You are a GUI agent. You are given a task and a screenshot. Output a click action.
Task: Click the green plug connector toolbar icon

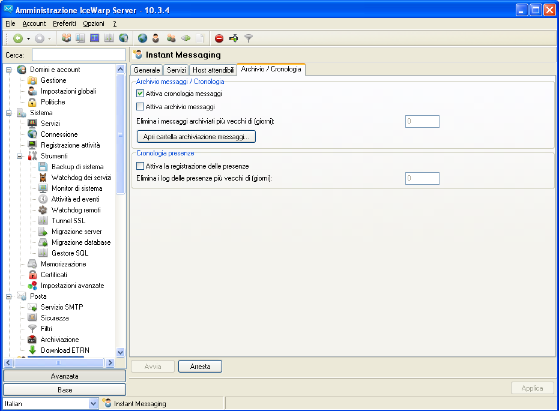(186, 38)
